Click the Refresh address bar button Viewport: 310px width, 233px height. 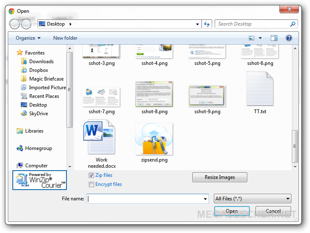(x=207, y=24)
